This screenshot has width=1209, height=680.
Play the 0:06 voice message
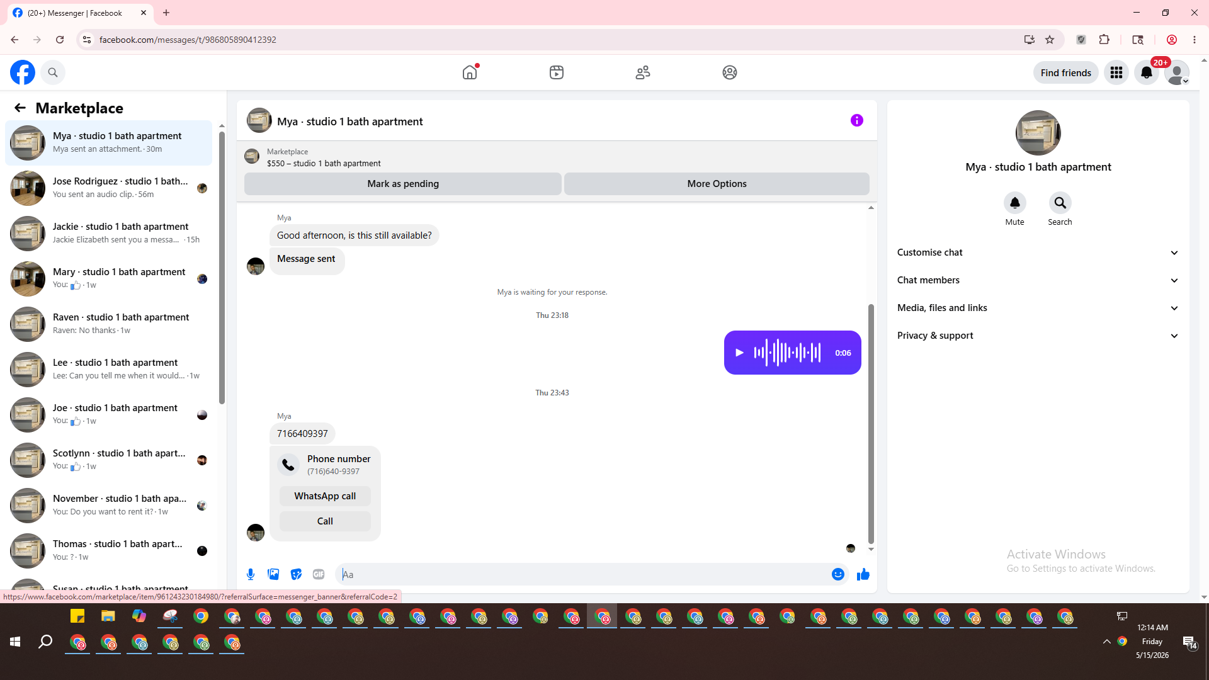[x=739, y=353]
